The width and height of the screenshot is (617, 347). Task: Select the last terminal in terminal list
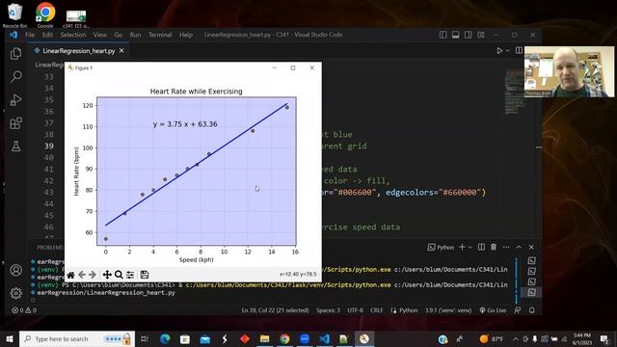coord(531,292)
